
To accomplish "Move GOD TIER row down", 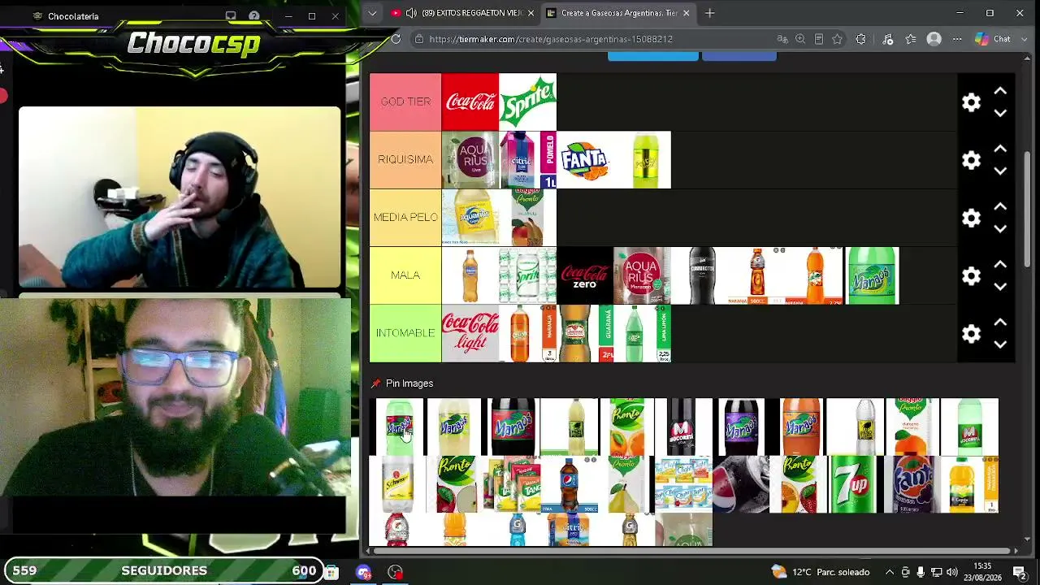I will 1000,113.
